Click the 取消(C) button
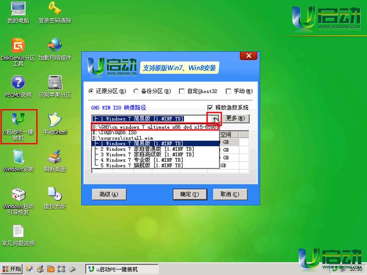This screenshot has width=367, height=275. click(x=231, y=194)
